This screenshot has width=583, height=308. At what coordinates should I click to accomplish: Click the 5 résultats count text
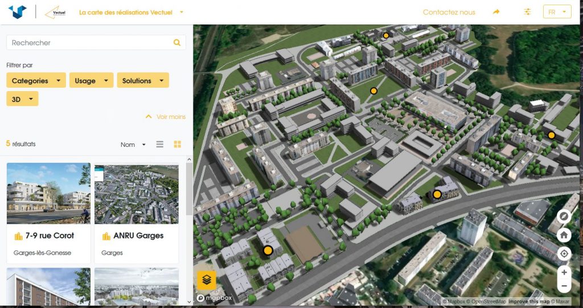coord(21,143)
